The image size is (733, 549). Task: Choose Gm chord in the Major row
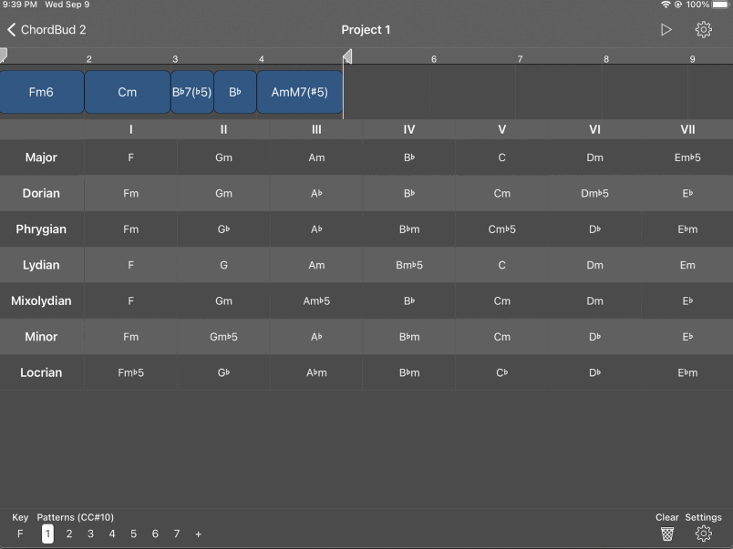pos(223,158)
